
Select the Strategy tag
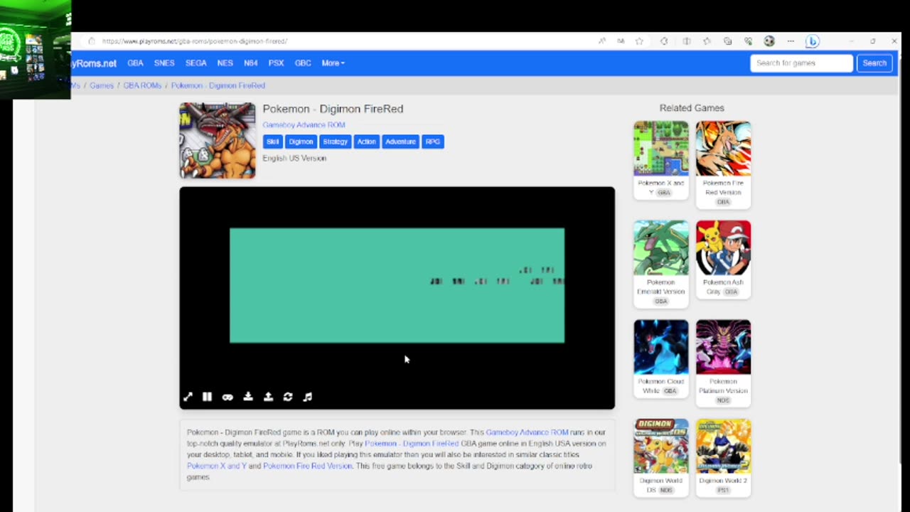[335, 142]
